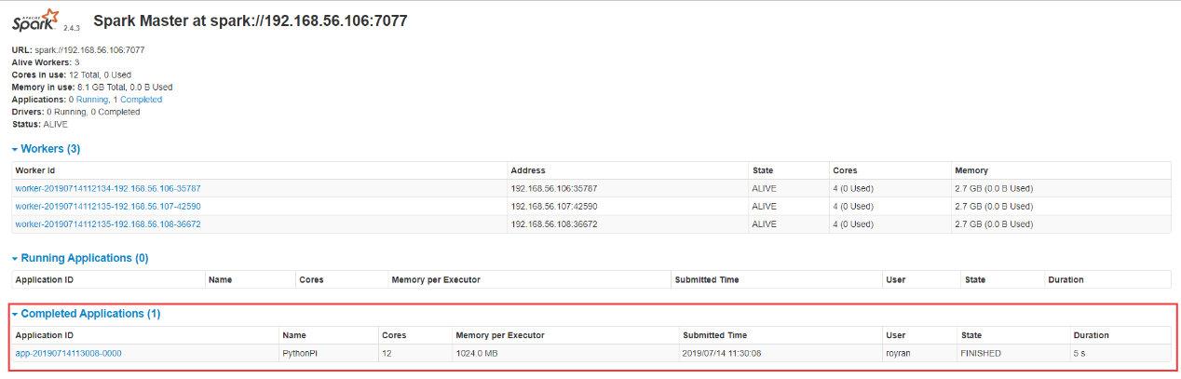Collapse the Workers section arrow
This screenshot has height=379, width=1181.
coord(15,149)
